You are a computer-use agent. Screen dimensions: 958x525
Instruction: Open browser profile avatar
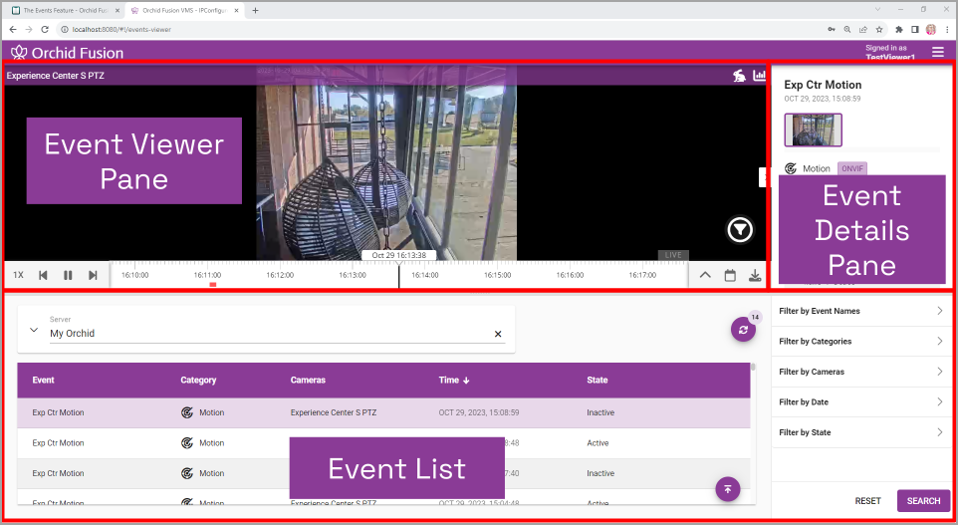click(x=931, y=29)
